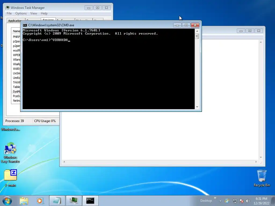Viewport: 275px width, 206px height.
Task: Click the Desktop toolbar label
Action: click(206, 201)
